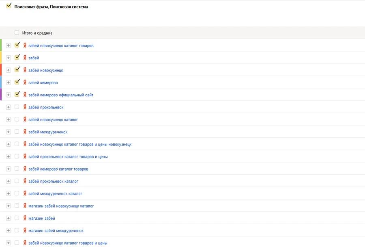Tick the 'Итого и средние' checkbox
365x247 pixels.
17,32
